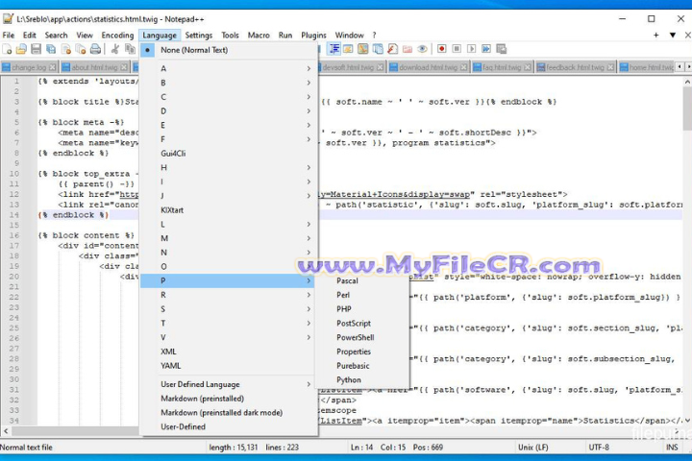Switch to the feedback.html.twig tab
The image size is (692, 461).
coord(575,67)
